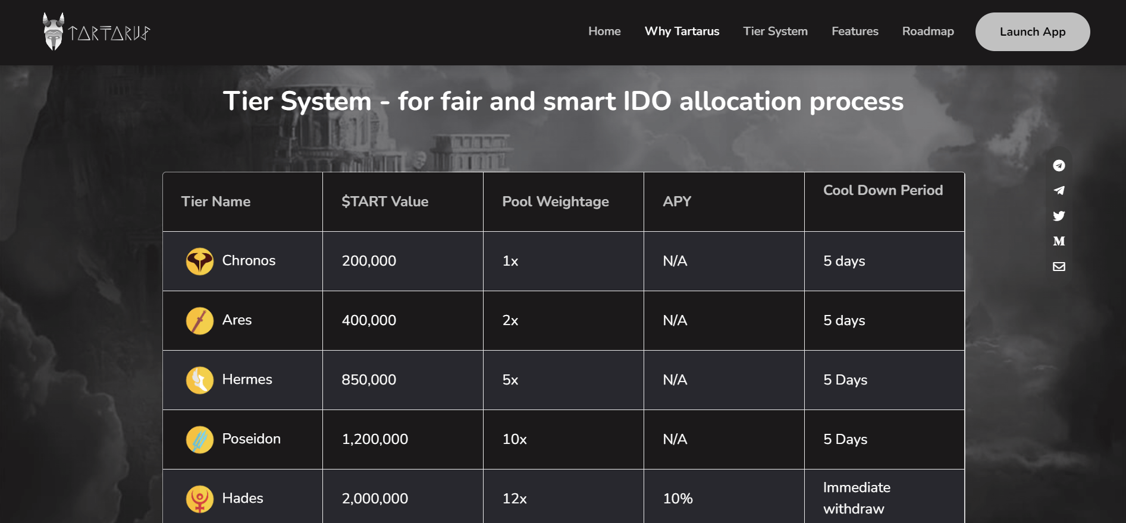Select the Poseidon tier name text
Image resolution: width=1126 pixels, height=523 pixels.
click(251, 439)
